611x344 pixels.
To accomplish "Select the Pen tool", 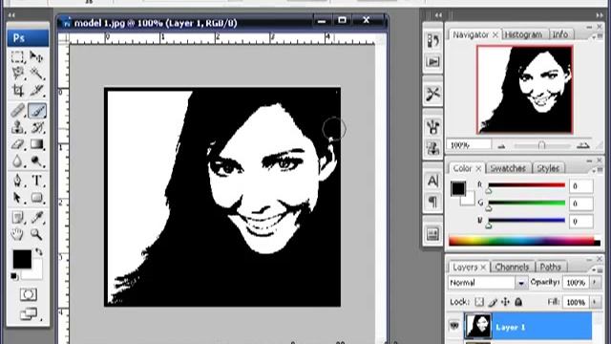I will pos(17,181).
